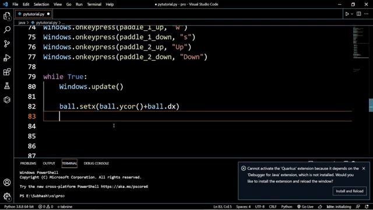Change encoding via UTF-8 status item
This screenshot has height=210, width=373.
(259, 206)
